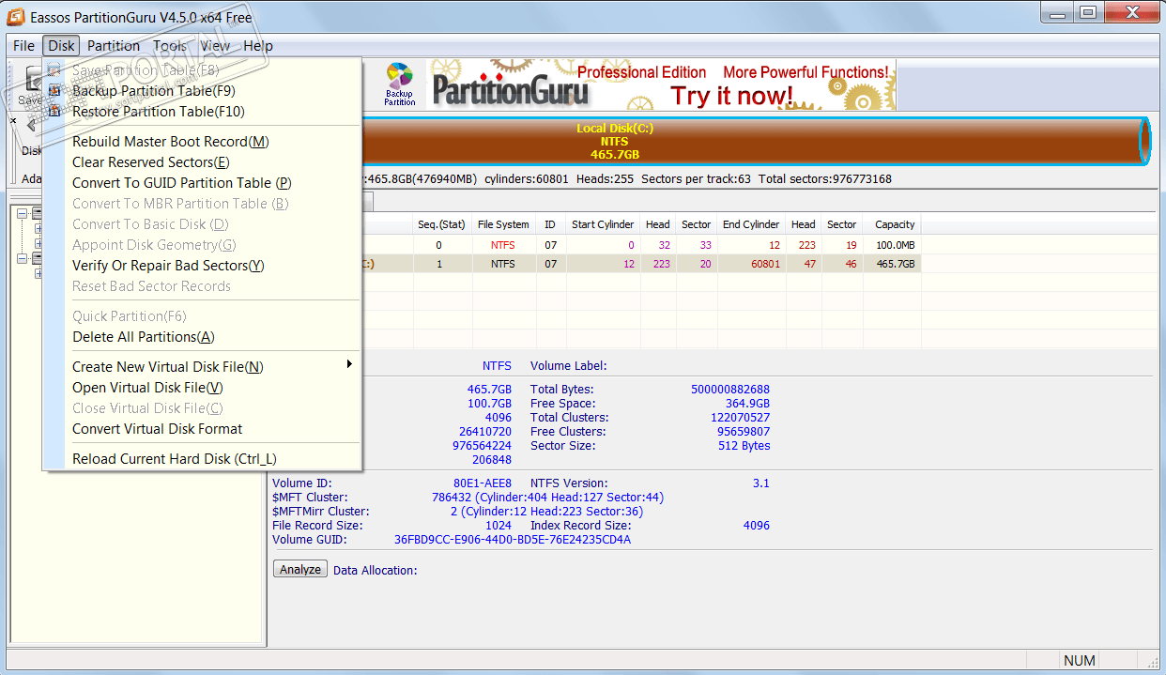Screen dimensions: 1166x675
Task: Choose Create New Virtual Disk File
Action: point(202,367)
